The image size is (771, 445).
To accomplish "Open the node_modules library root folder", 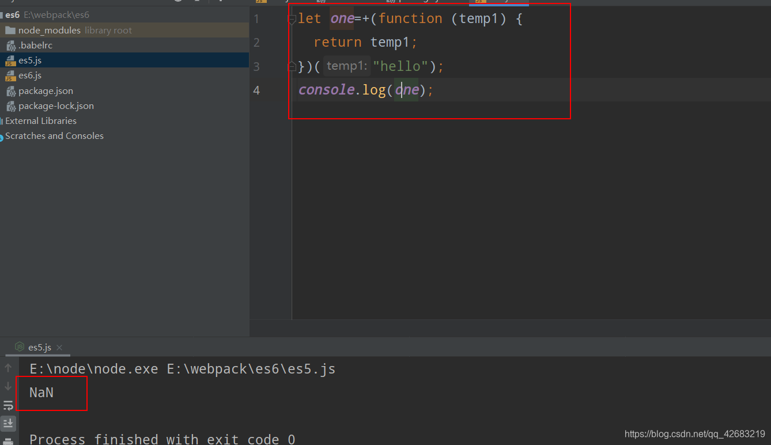I will (x=75, y=30).
